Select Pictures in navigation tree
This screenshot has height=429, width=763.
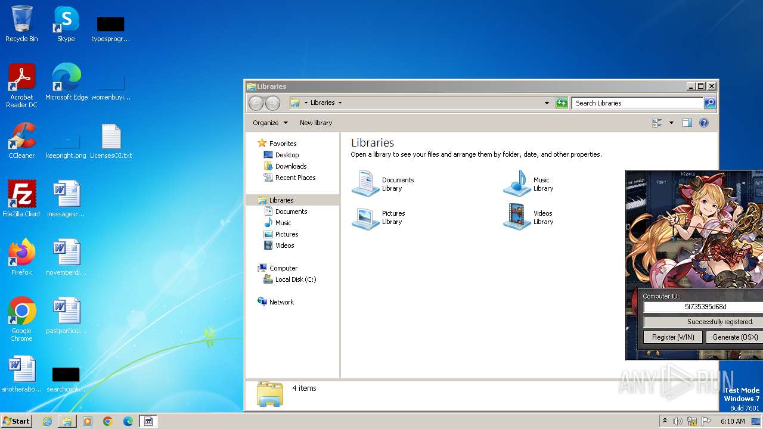pyautogui.click(x=281, y=234)
